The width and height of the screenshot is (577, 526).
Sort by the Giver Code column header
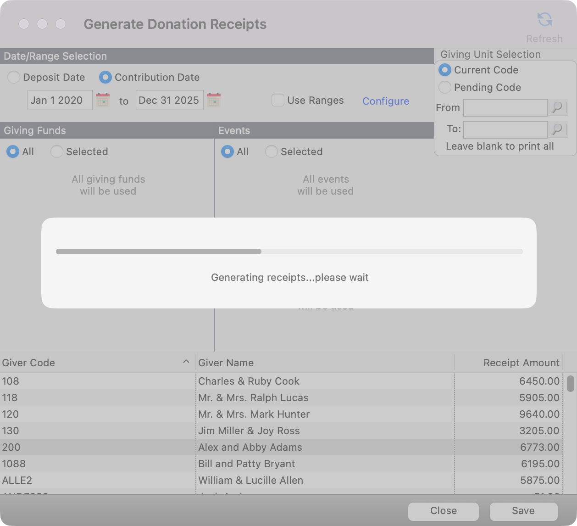click(x=97, y=363)
